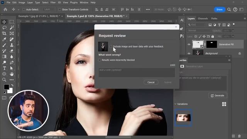
Task: Open the Auto-Select Layer dropdown
Action: [49, 10]
